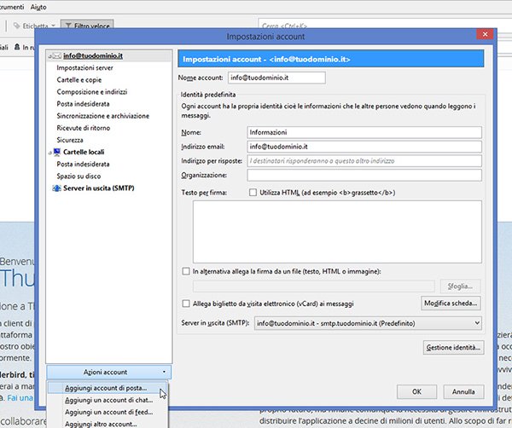Image resolution: width=512 pixels, height=428 pixels.
Task: Click the Server in uscita SMTP icon
Action: tap(57, 188)
